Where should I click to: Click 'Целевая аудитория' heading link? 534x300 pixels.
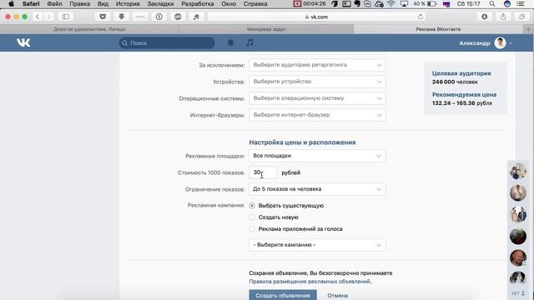click(x=461, y=73)
